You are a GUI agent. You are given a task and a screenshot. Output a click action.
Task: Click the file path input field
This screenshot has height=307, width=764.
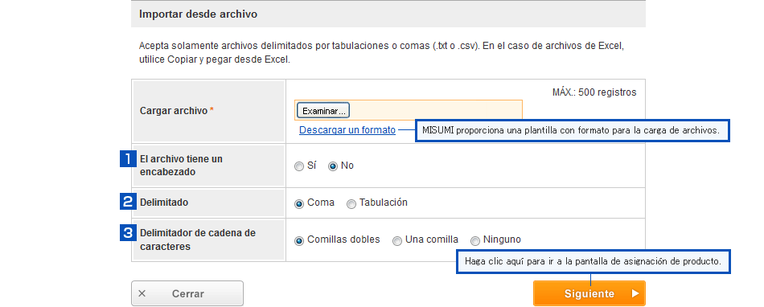[x=409, y=110]
